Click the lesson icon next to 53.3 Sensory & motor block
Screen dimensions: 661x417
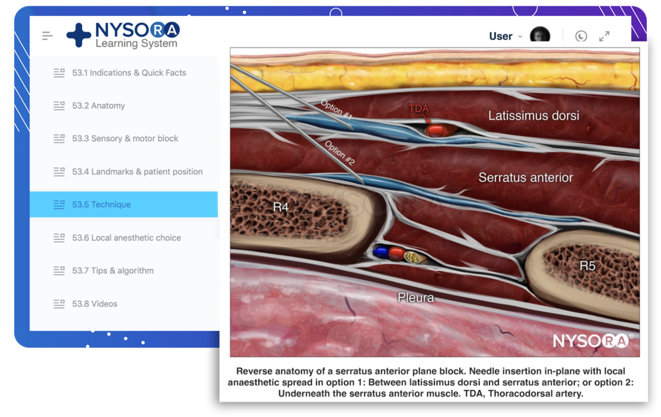[58, 138]
